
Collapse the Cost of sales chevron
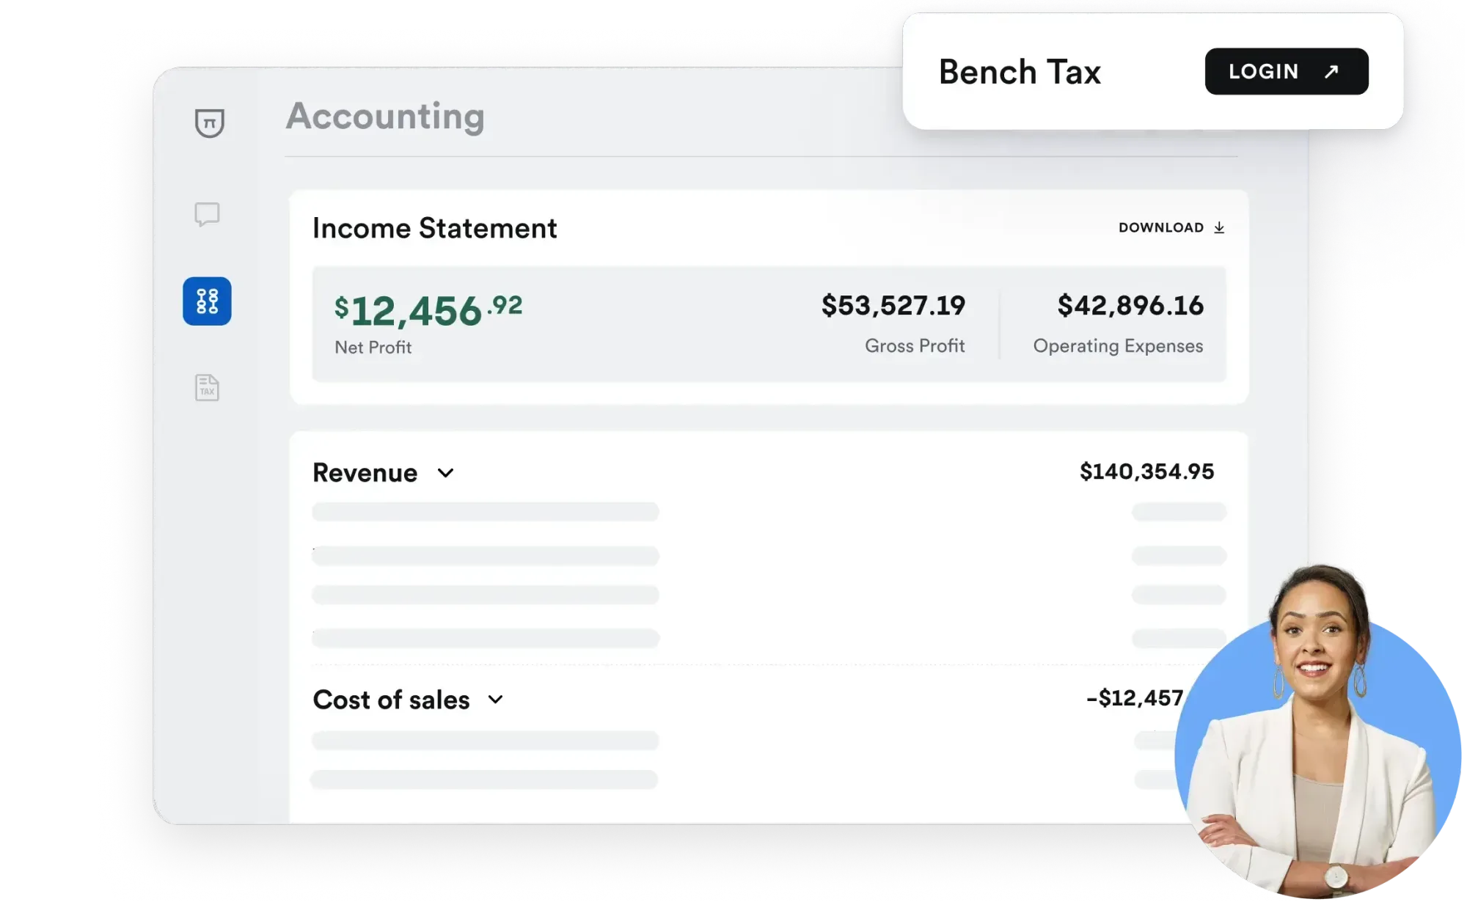click(496, 700)
